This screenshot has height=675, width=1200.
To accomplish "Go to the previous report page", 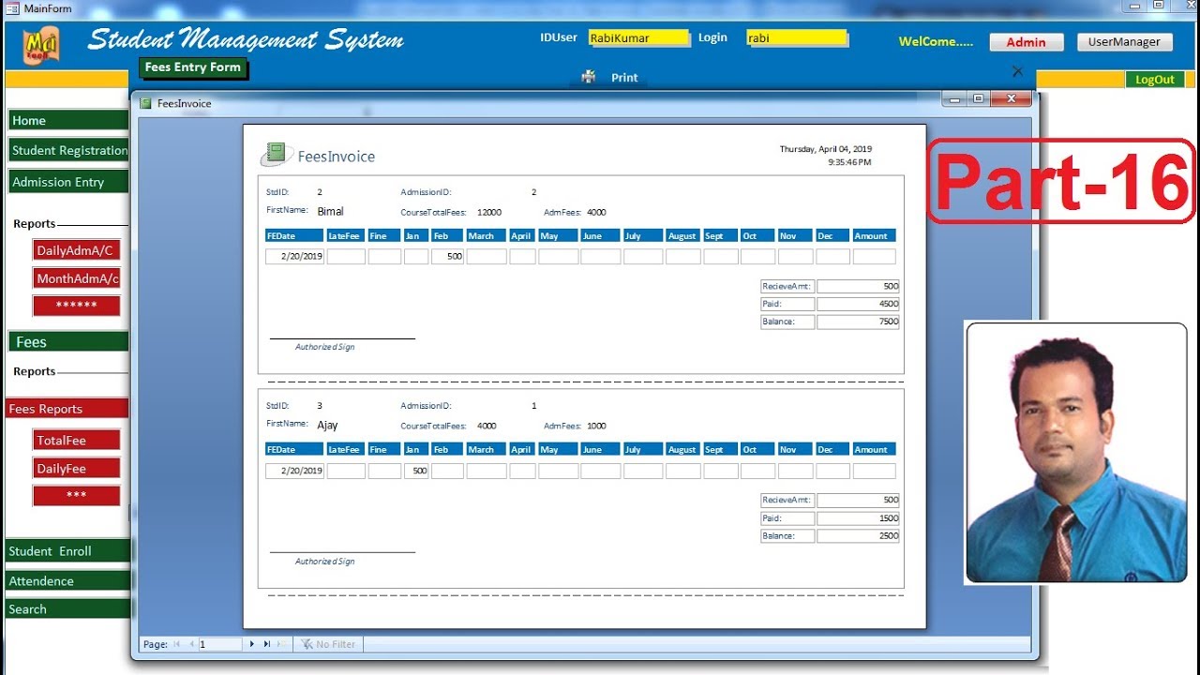I will pos(191,644).
